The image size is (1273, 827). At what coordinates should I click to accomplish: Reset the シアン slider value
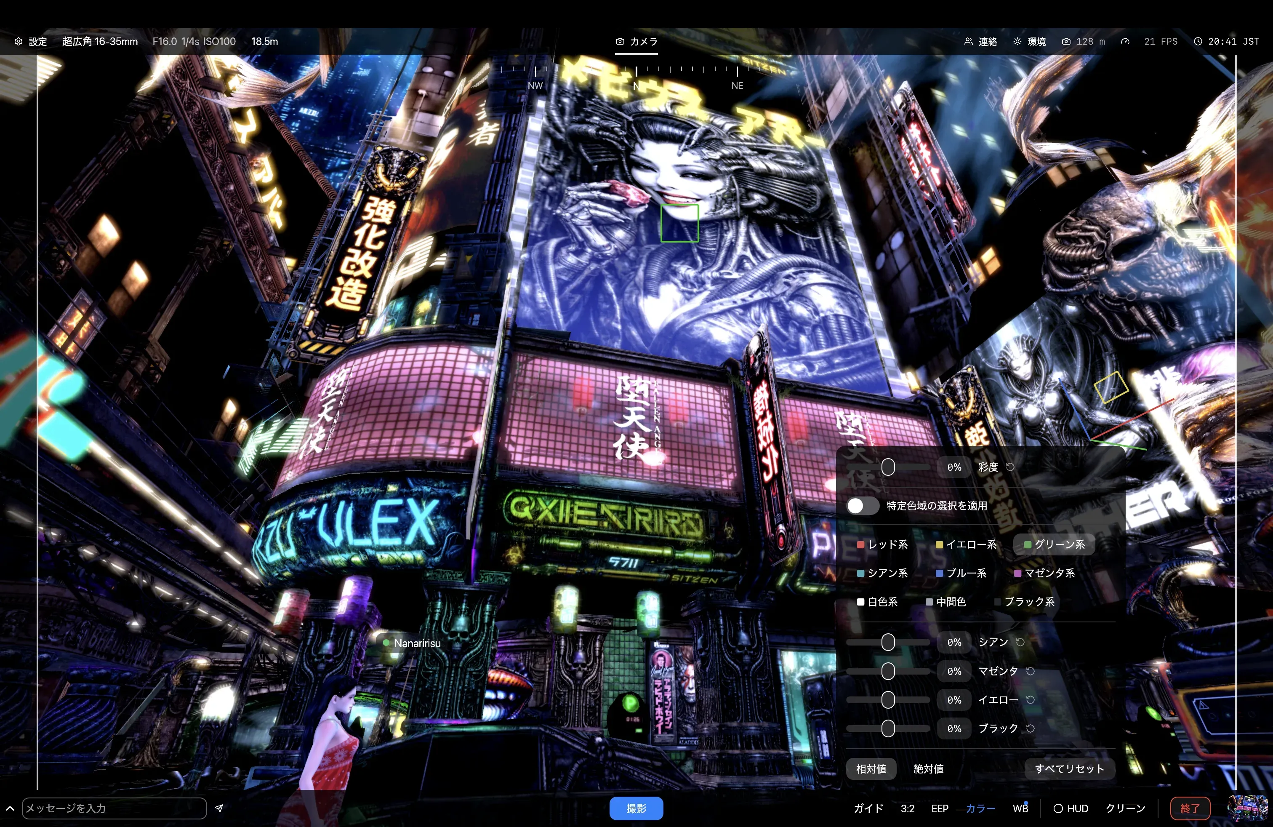1020,642
